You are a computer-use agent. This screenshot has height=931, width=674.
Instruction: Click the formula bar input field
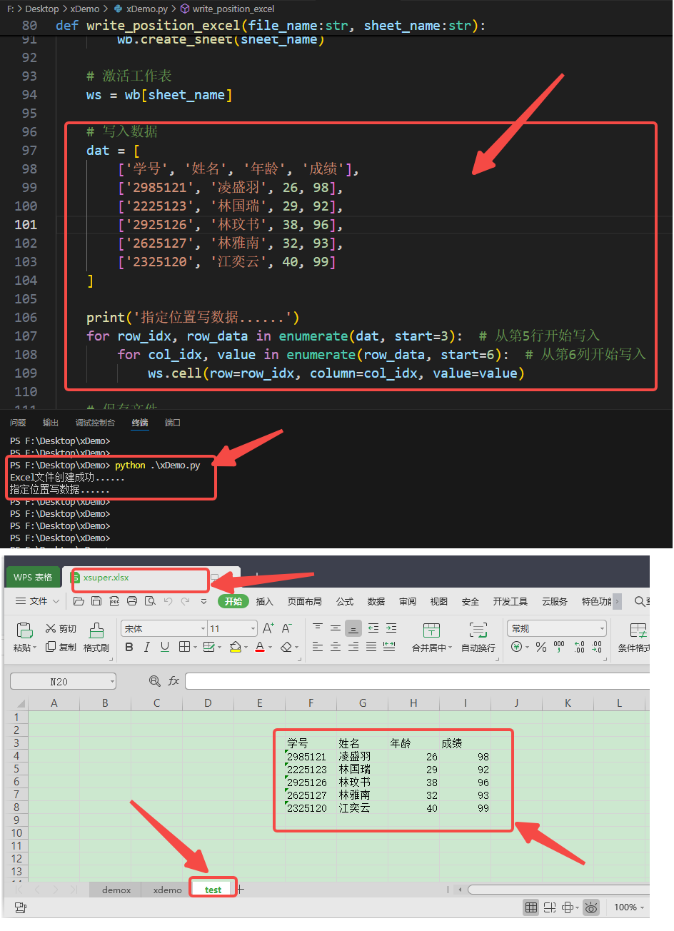[418, 681]
